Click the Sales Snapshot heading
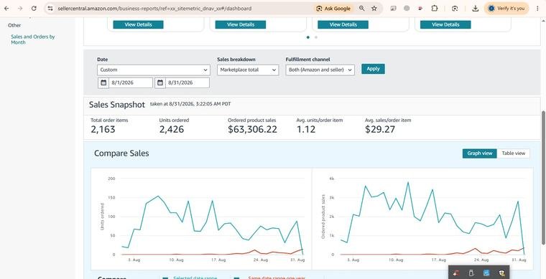This screenshot has width=546, height=279. click(x=116, y=105)
